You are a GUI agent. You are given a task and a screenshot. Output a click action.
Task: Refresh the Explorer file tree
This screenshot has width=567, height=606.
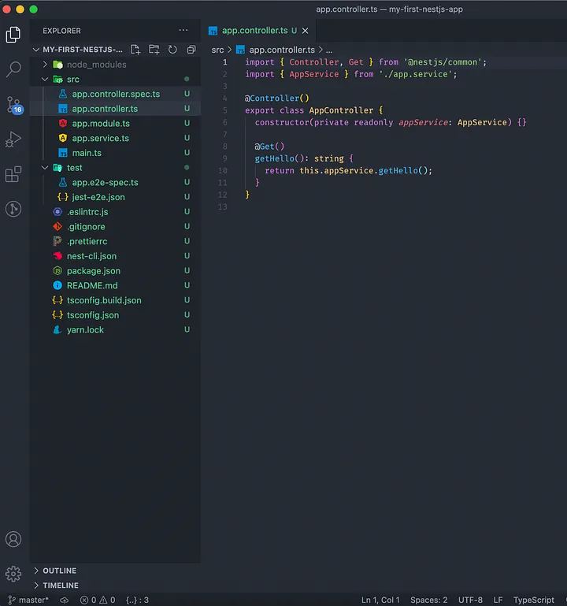coord(172,50)
